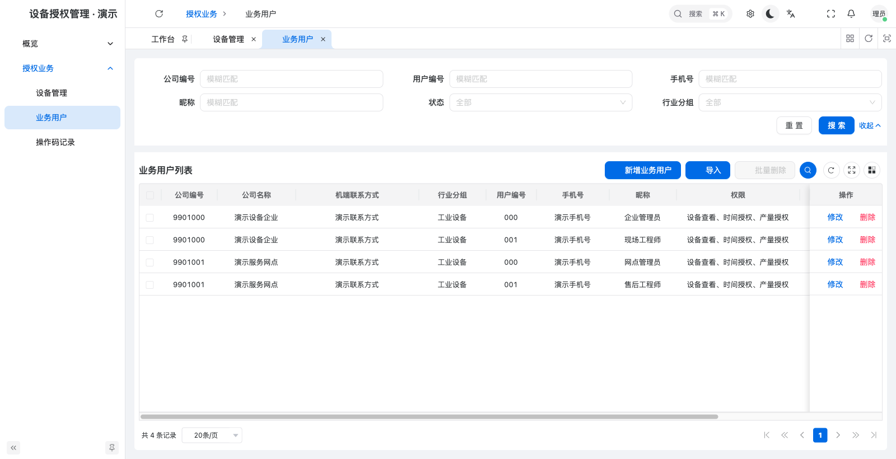The image size is (896, 459).
Task: Check the row for 网点管理员
Action: (x=150, y=263)
